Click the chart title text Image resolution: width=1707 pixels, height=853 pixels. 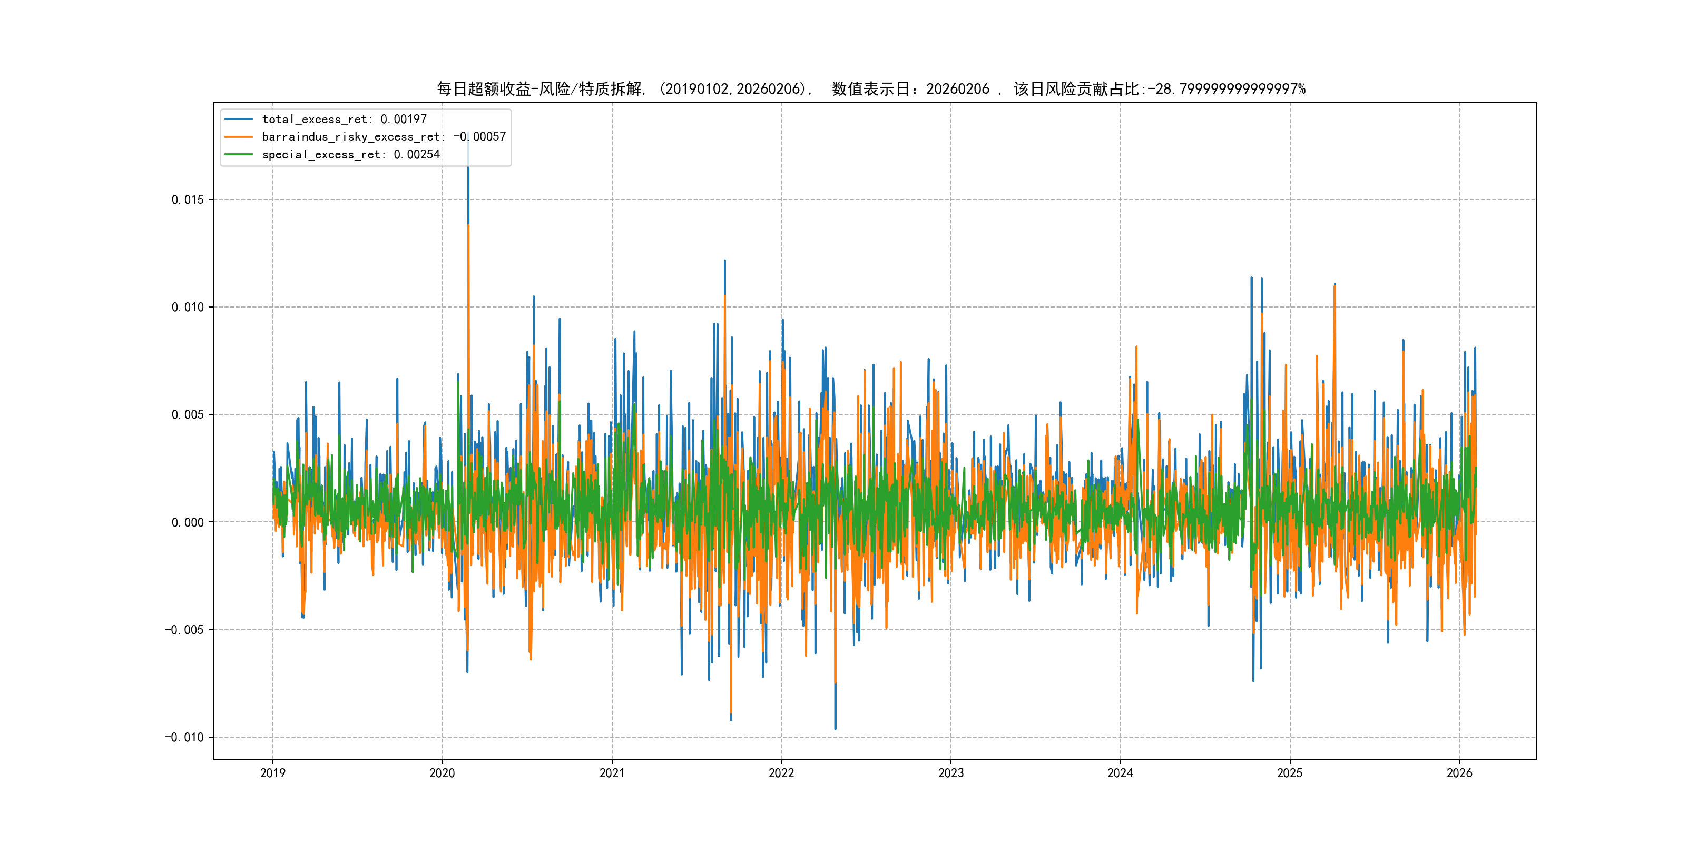point(871,89)
